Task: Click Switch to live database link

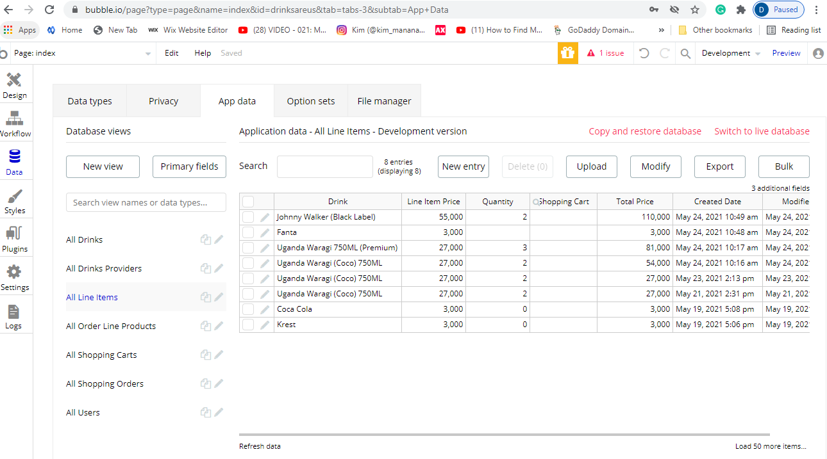Action: [762, 131]
